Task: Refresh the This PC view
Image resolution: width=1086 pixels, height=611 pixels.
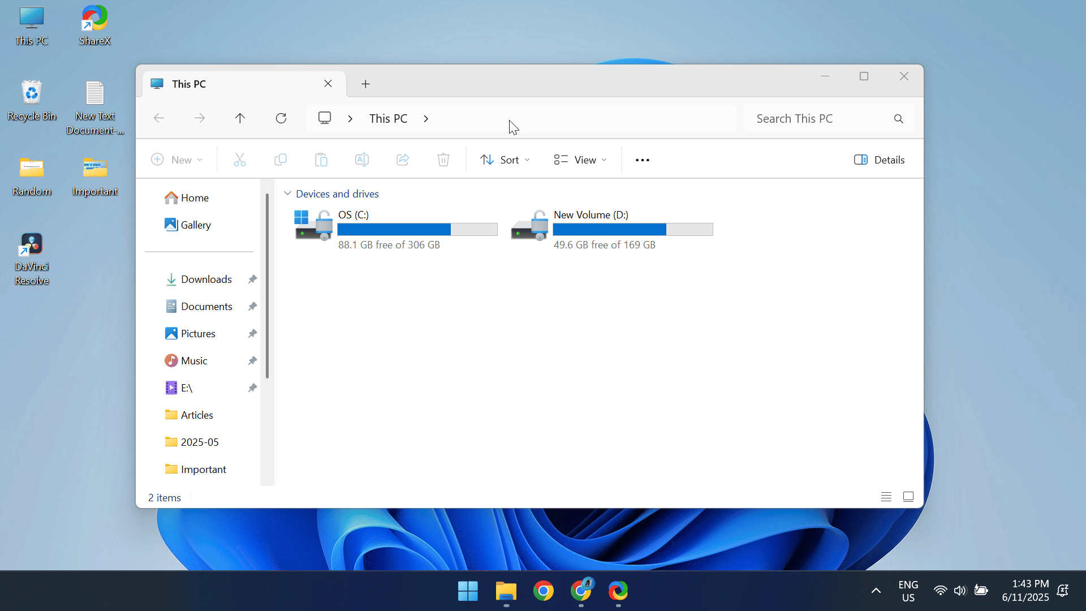Action: click(281, 118)
